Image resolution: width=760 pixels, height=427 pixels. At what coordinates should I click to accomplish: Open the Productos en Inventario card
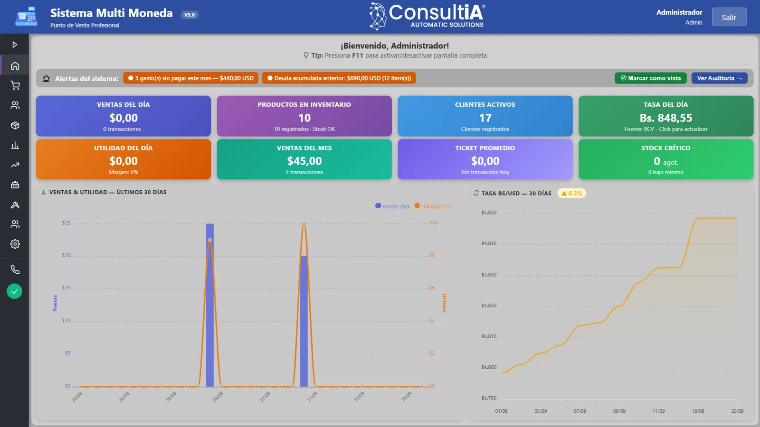pos(304,116)
